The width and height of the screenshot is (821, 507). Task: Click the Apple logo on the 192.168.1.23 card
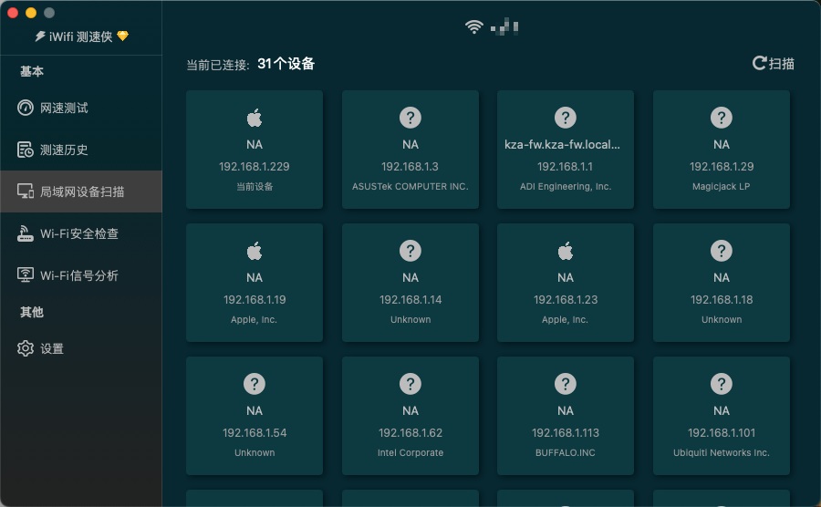point(566,251)
